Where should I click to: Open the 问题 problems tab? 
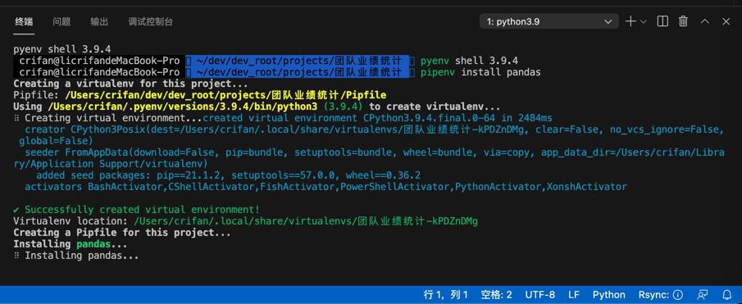coord(61,22)
